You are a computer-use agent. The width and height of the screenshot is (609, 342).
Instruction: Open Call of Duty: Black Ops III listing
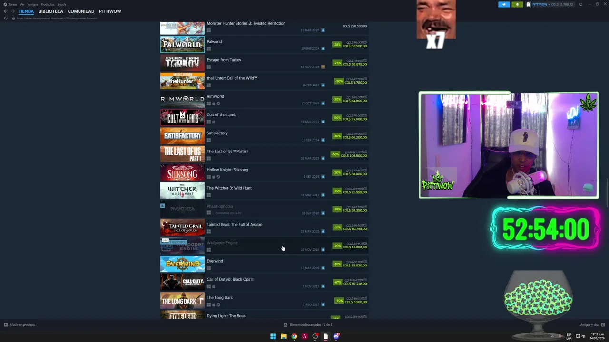coord(265,283)
